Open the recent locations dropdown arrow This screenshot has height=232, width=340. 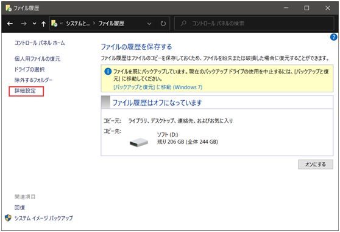tap(34, 24)
